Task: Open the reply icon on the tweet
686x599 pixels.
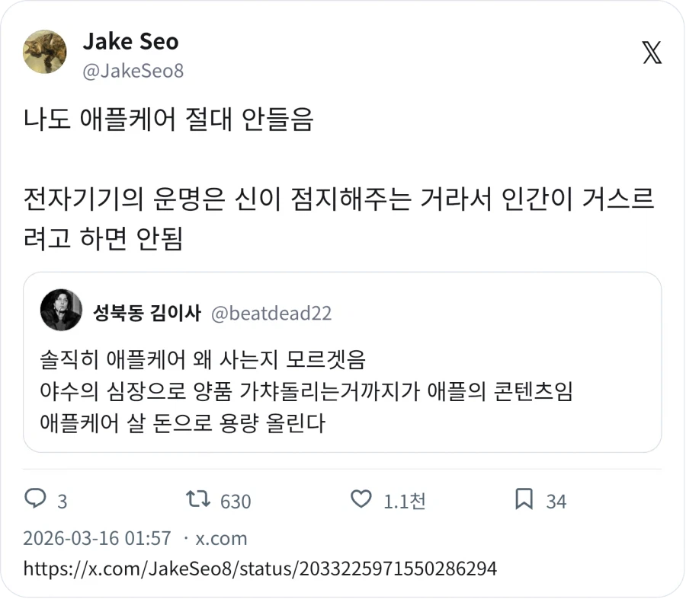Action: coord(34,501)
